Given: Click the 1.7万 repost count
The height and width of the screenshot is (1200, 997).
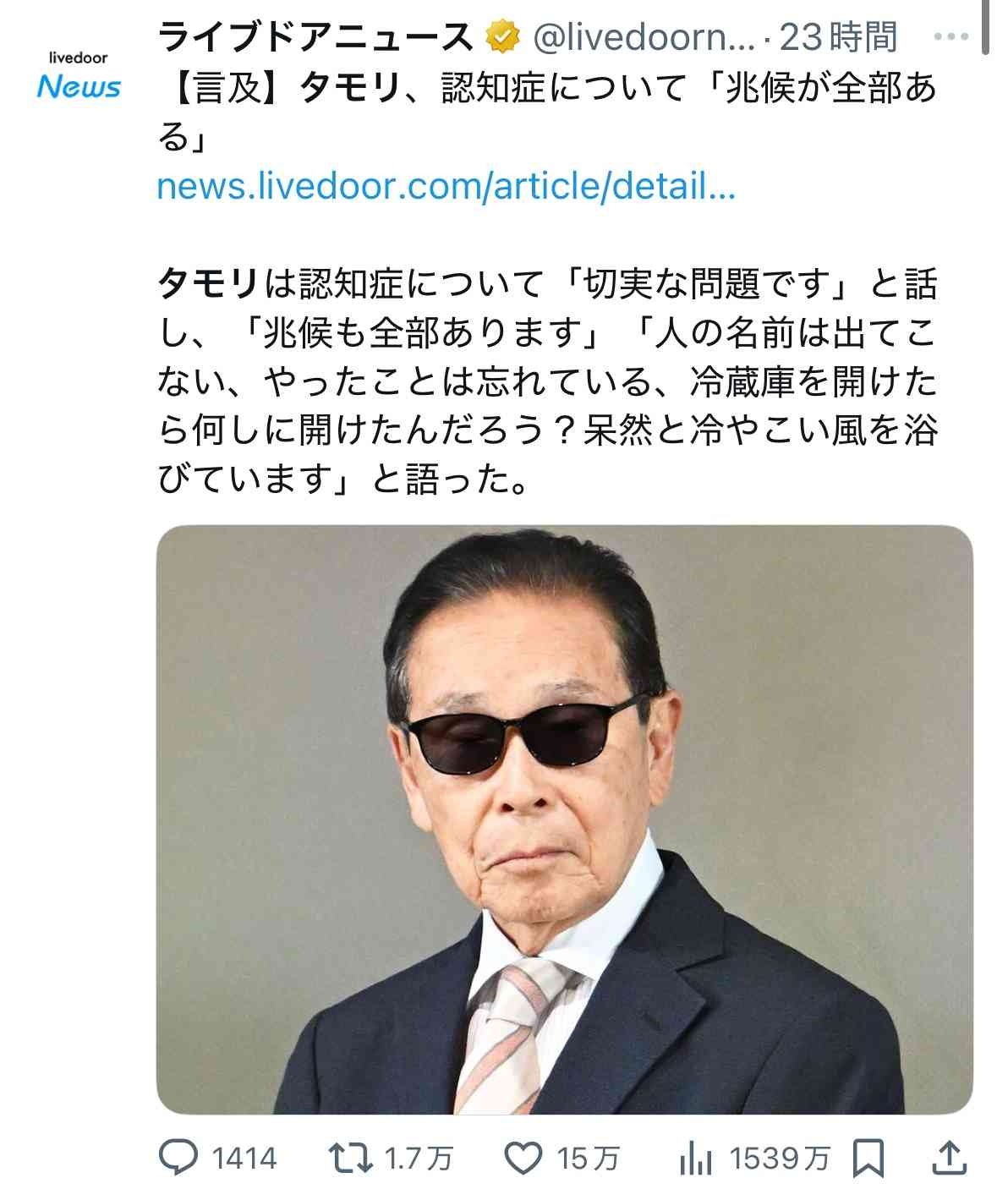Looking at the screenshot, I should click(419, 1159).
